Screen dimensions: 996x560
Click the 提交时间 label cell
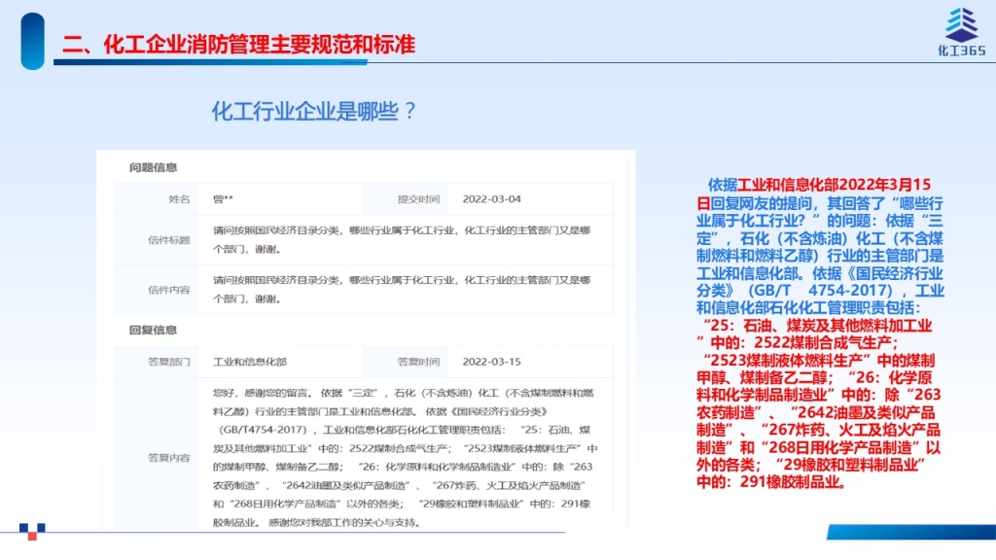click(x=406, y=199)
